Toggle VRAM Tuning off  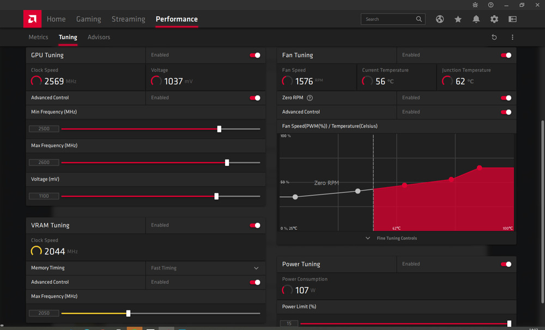click(x=255, y=225)
